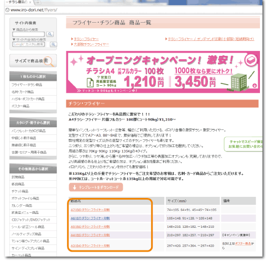Click the new tab button beside the browser tab
The image size is (271, 261).
point(38,2)
